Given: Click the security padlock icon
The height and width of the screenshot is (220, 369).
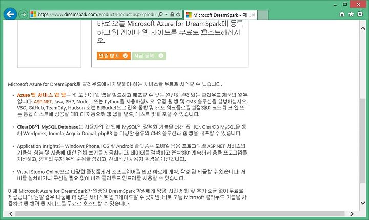Looking at the screenshot, I should [172, 14].
